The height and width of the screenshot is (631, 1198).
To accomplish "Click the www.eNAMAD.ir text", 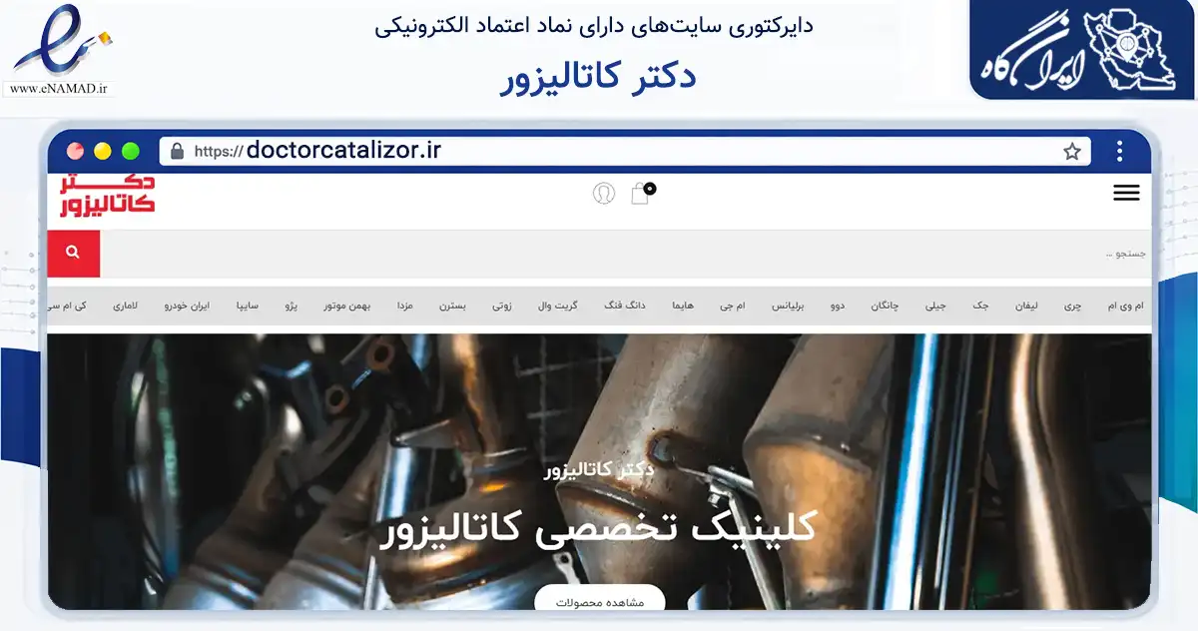I will click(57, 89).
